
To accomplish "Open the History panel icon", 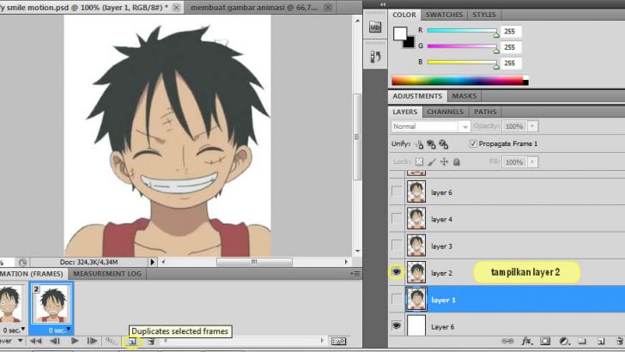I will [x=375, y=57].
